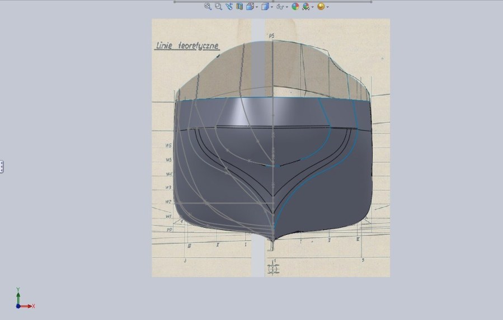Expand the collapsed left panel handle

click(x=2, y=166)
